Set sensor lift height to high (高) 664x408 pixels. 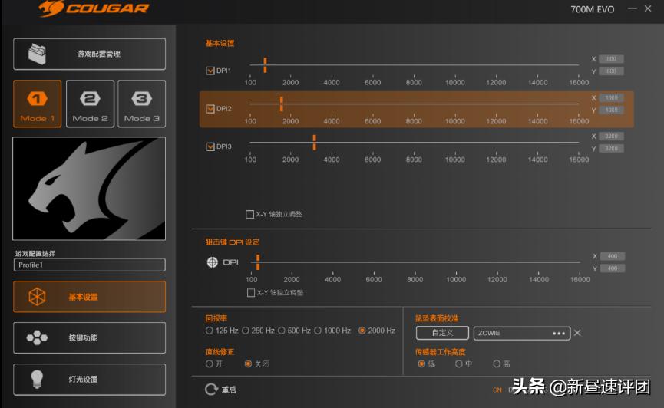(497, 364)
